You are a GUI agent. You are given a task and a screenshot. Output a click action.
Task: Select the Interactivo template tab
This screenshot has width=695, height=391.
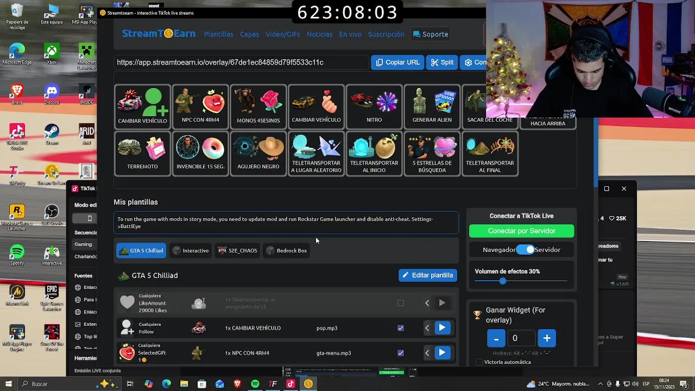click(x=191, y=250)
